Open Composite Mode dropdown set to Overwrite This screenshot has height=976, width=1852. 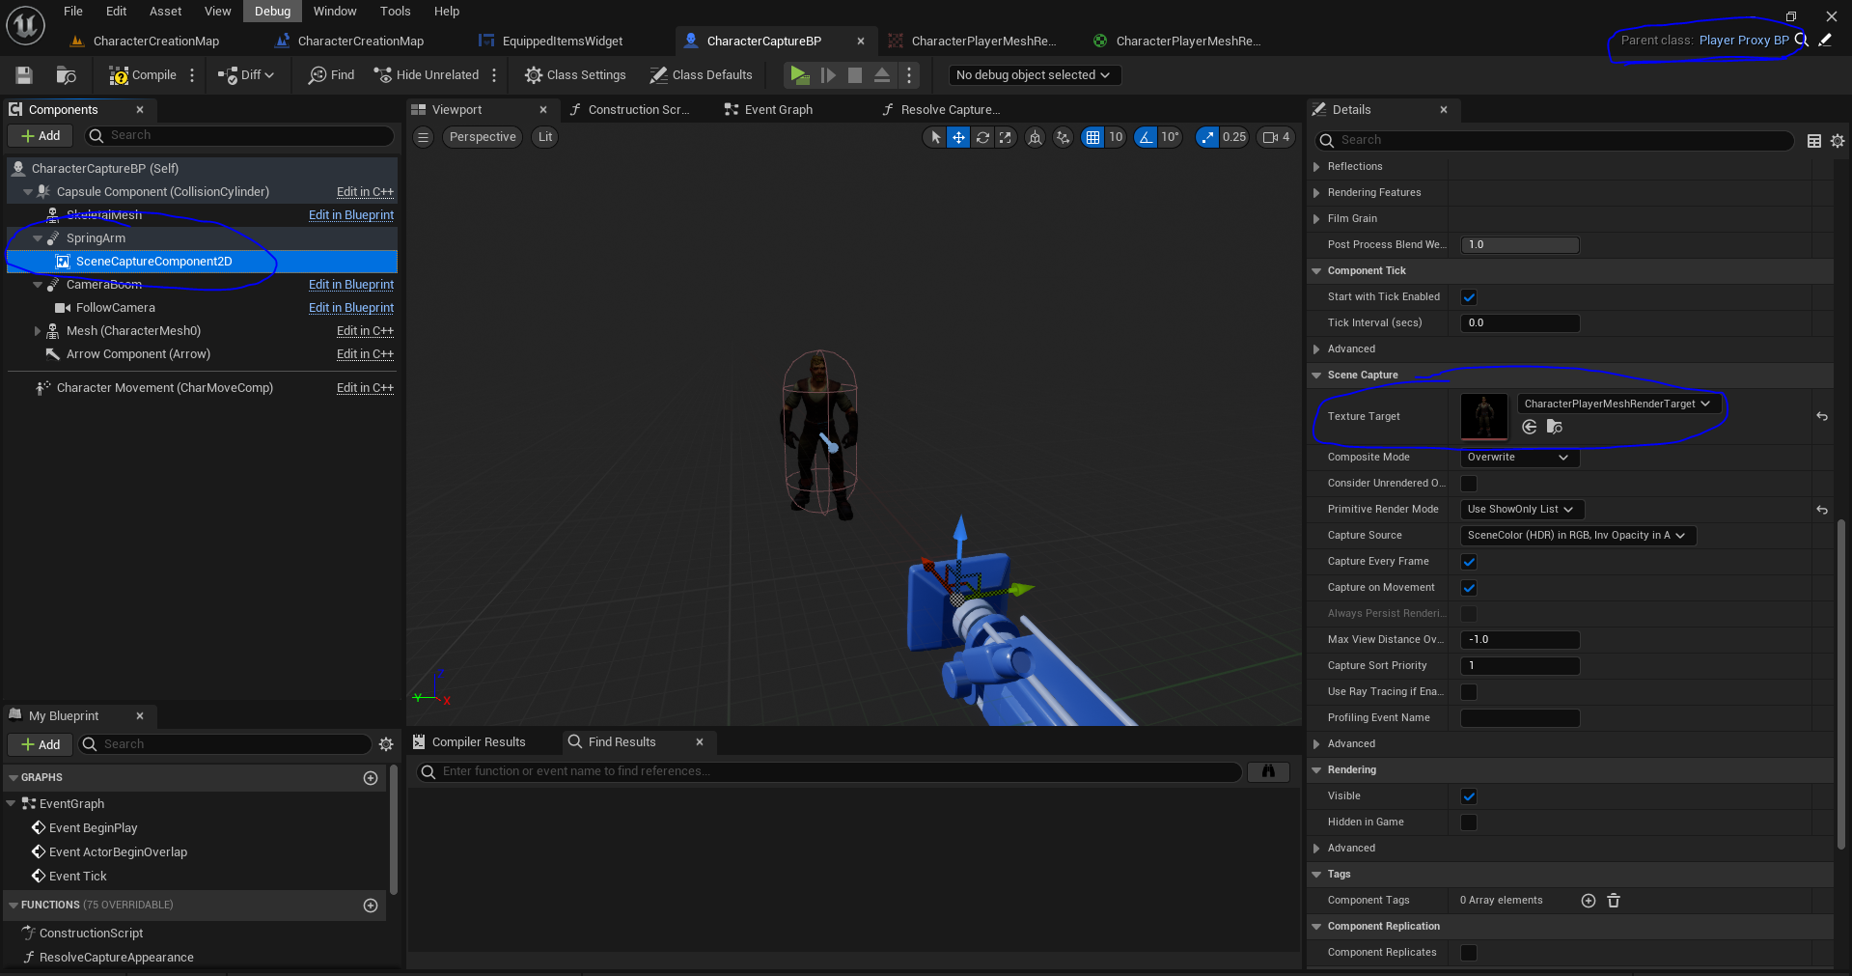[x=1519, y=458]
